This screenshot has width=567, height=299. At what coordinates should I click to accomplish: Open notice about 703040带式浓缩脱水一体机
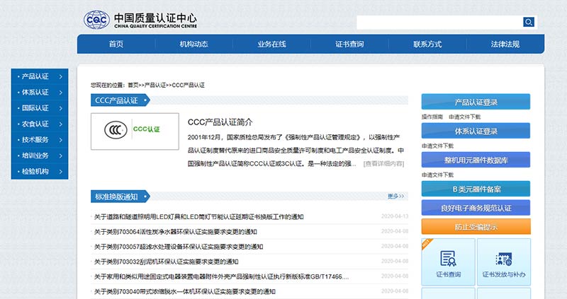coord(185,291)
